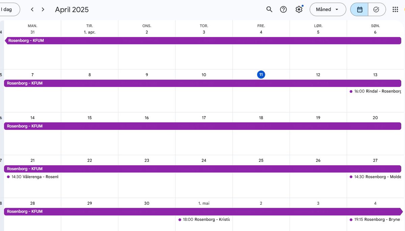This screenshot has height=231, width=405.
Task: Select date number 15
Action: (x=89, y=118)
